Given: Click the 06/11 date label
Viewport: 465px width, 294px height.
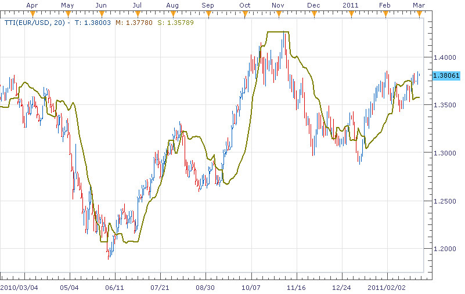Looking at the screenshot, I should (114, 288).
